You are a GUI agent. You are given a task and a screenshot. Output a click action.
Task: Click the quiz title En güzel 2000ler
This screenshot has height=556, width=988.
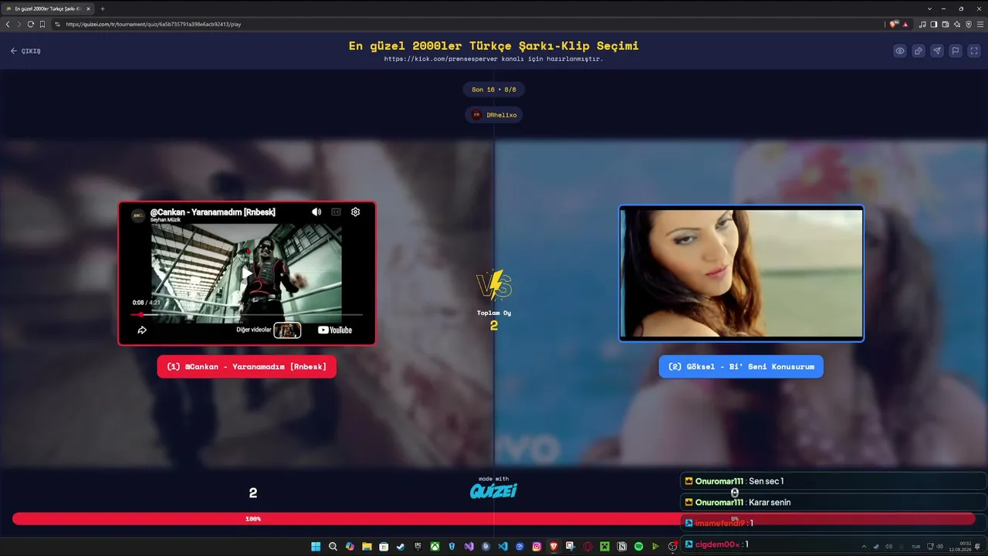[x=494, y=46]
